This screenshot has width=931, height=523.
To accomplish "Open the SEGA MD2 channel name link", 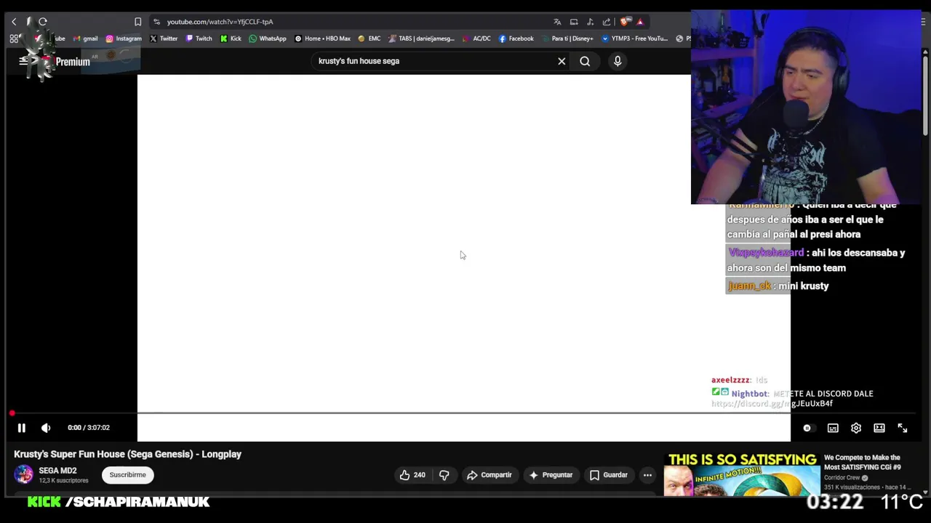I will [x=57, y=471].
